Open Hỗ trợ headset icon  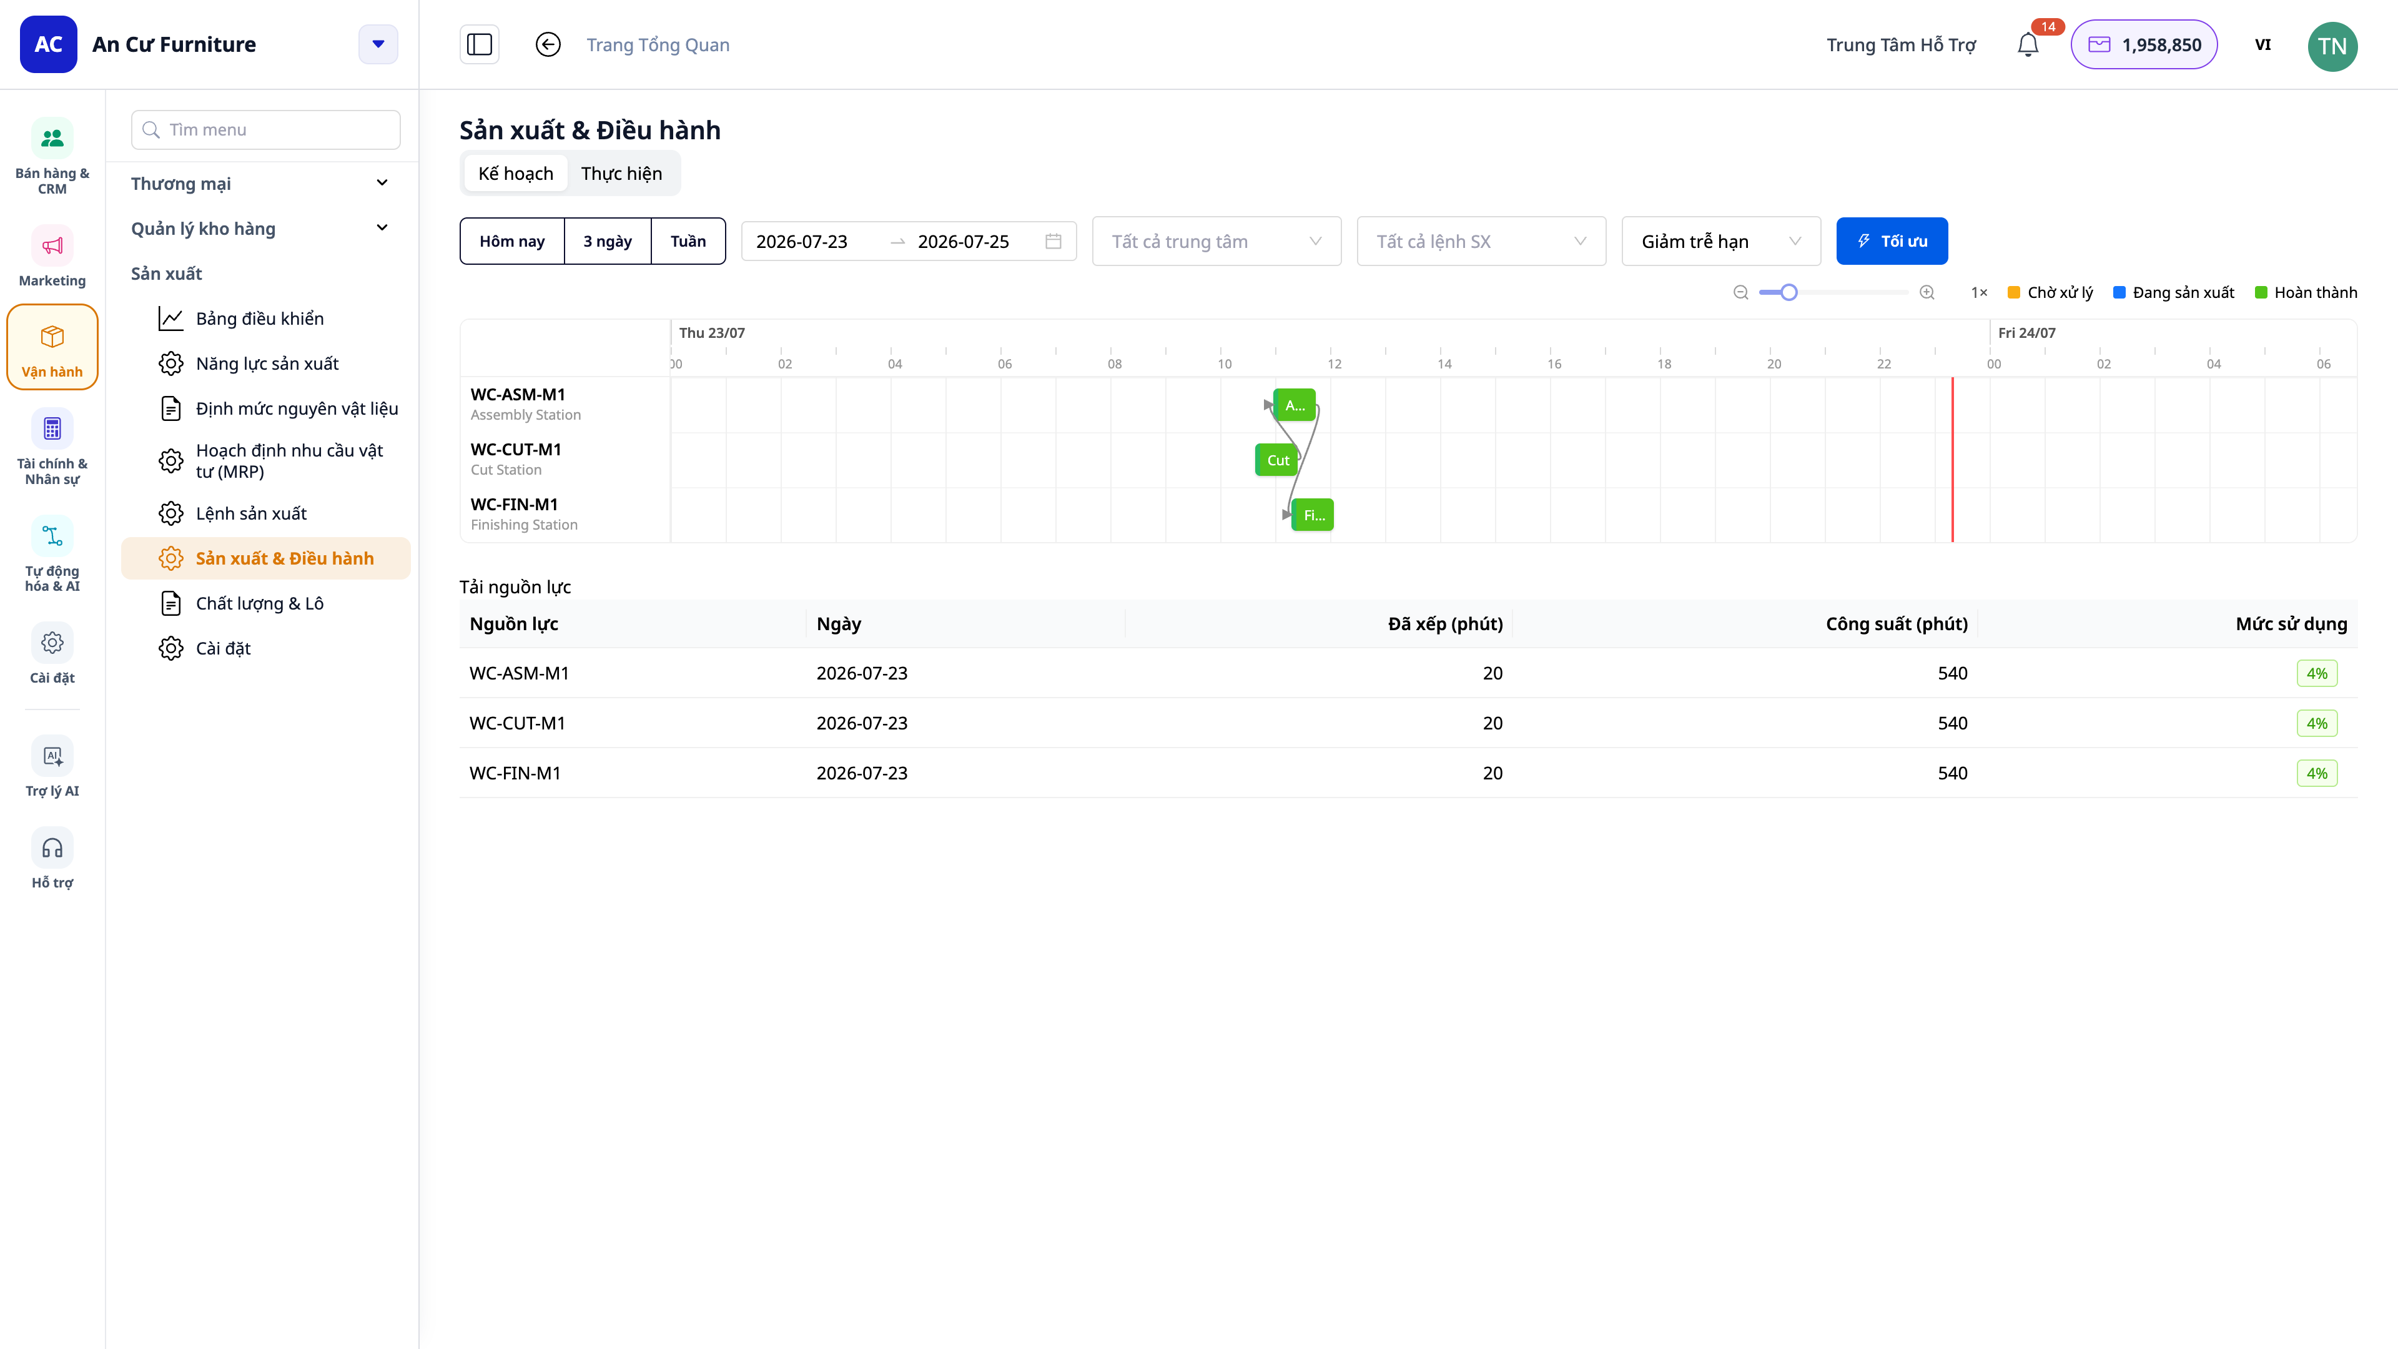[52, 859]
